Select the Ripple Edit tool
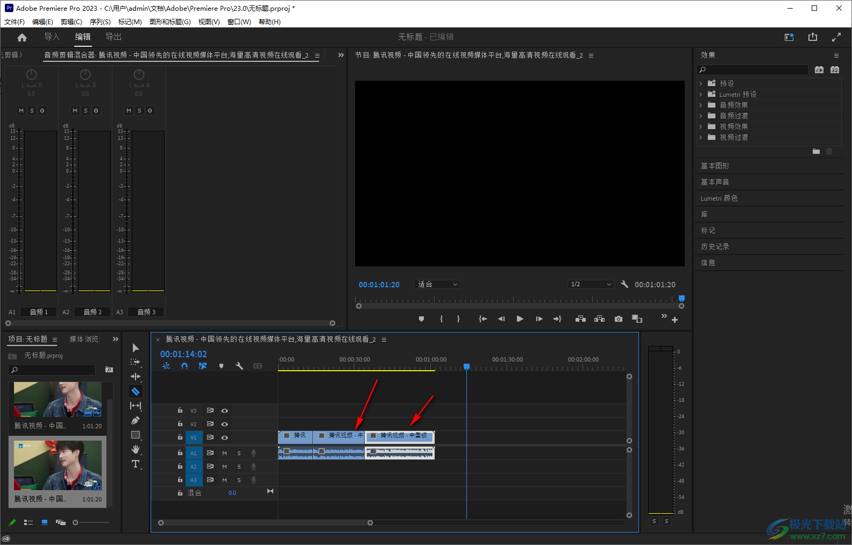Viewport: 852px width, 545px height. (x=136, y=377)
